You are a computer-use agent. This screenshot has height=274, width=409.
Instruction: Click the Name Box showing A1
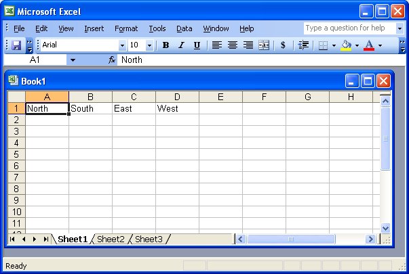pyautogui.click(x=35, y=60)
